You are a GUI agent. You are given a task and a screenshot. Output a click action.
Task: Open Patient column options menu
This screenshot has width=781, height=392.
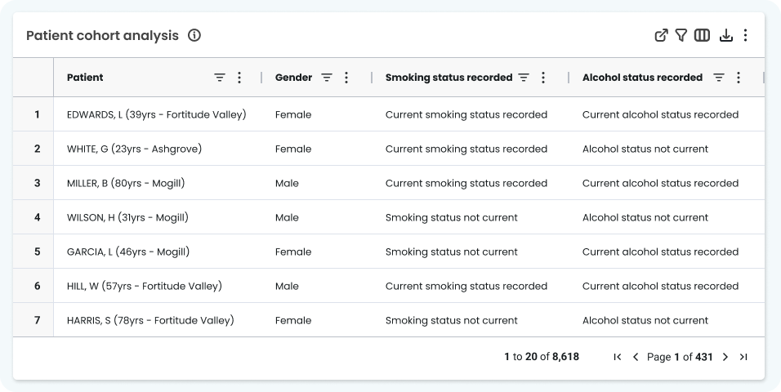point(239,78)
